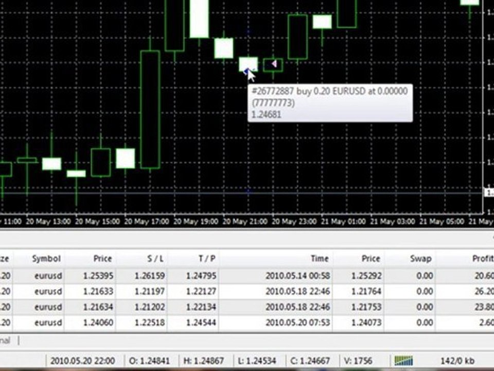Sort by the S / L column header

155,259
